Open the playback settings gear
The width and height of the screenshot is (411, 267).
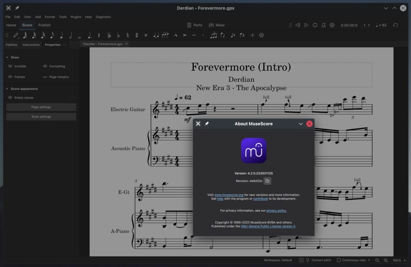[332, 25]
